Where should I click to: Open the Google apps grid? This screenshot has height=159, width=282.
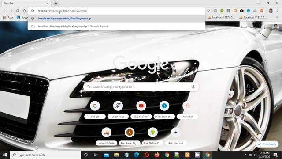pyautogui.click(x=266, y=27)
